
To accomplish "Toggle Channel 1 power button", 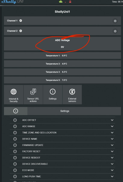I will point(115,21).
